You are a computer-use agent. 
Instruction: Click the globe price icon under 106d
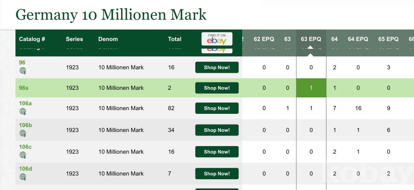coord(23,177)
